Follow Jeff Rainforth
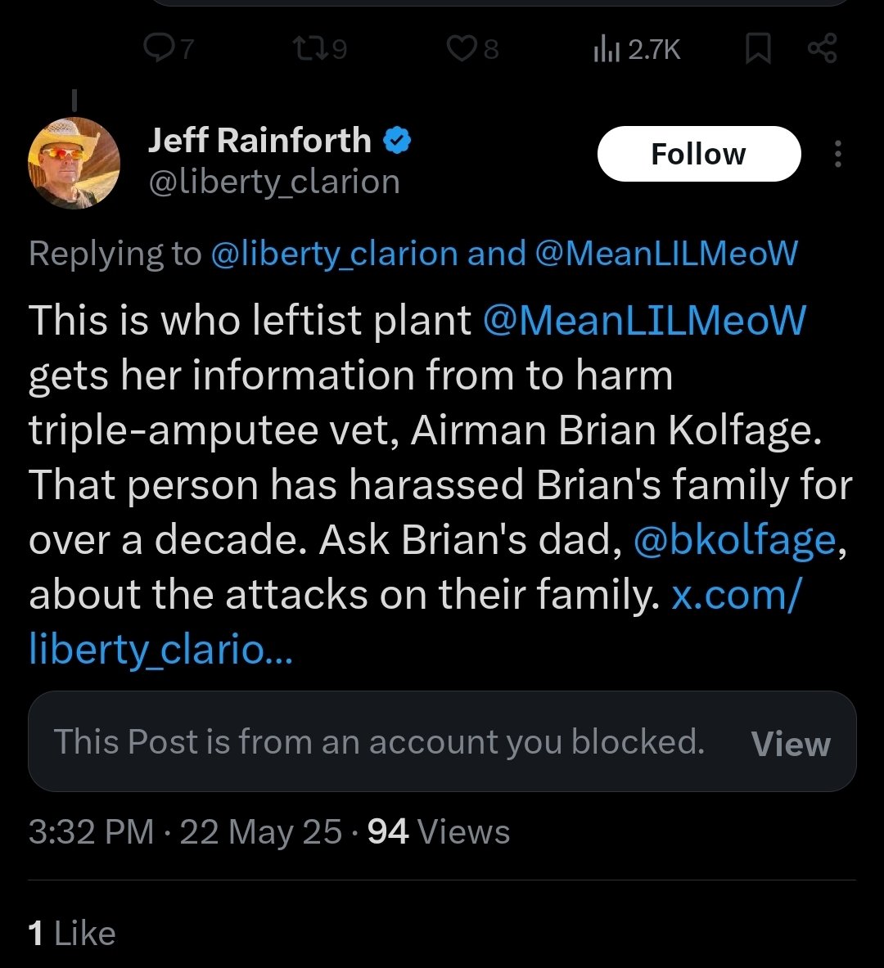The image size is (884, 968). (x=698, y=154)
